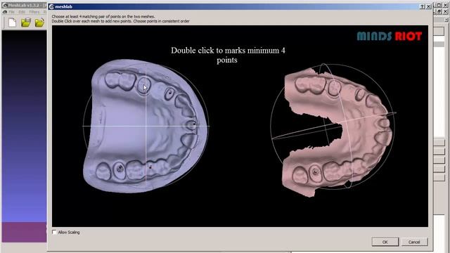Maximize the main MeshLab window
Viewport: 450px width, 253px height.
click(x=439, y=5)
